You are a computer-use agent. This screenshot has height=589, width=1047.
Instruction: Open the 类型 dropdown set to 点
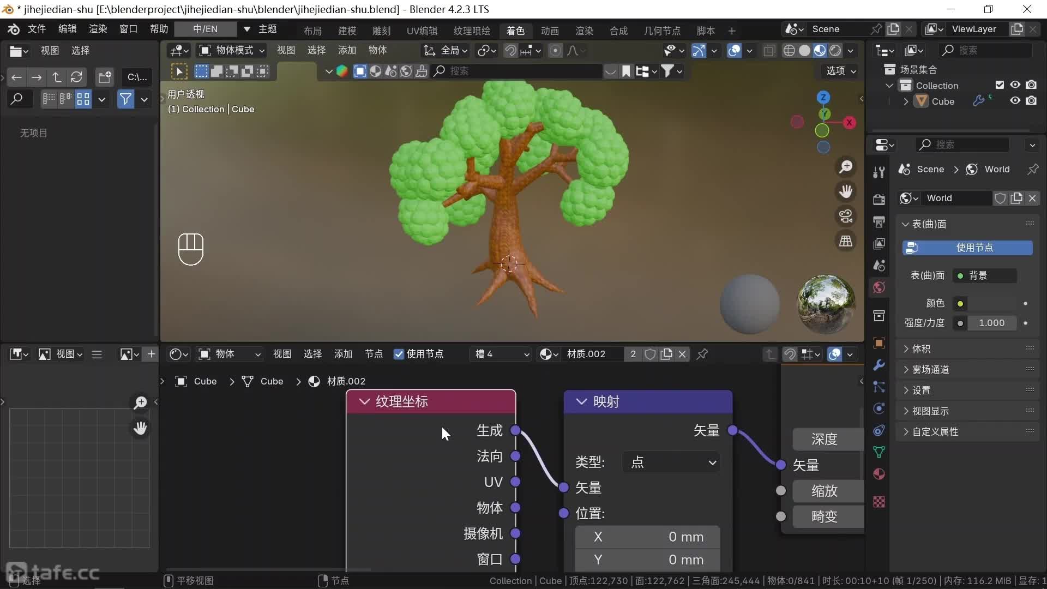coord(672,462)
